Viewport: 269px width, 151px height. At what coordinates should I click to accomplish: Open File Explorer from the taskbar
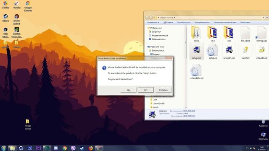click(x=12, y=148)
